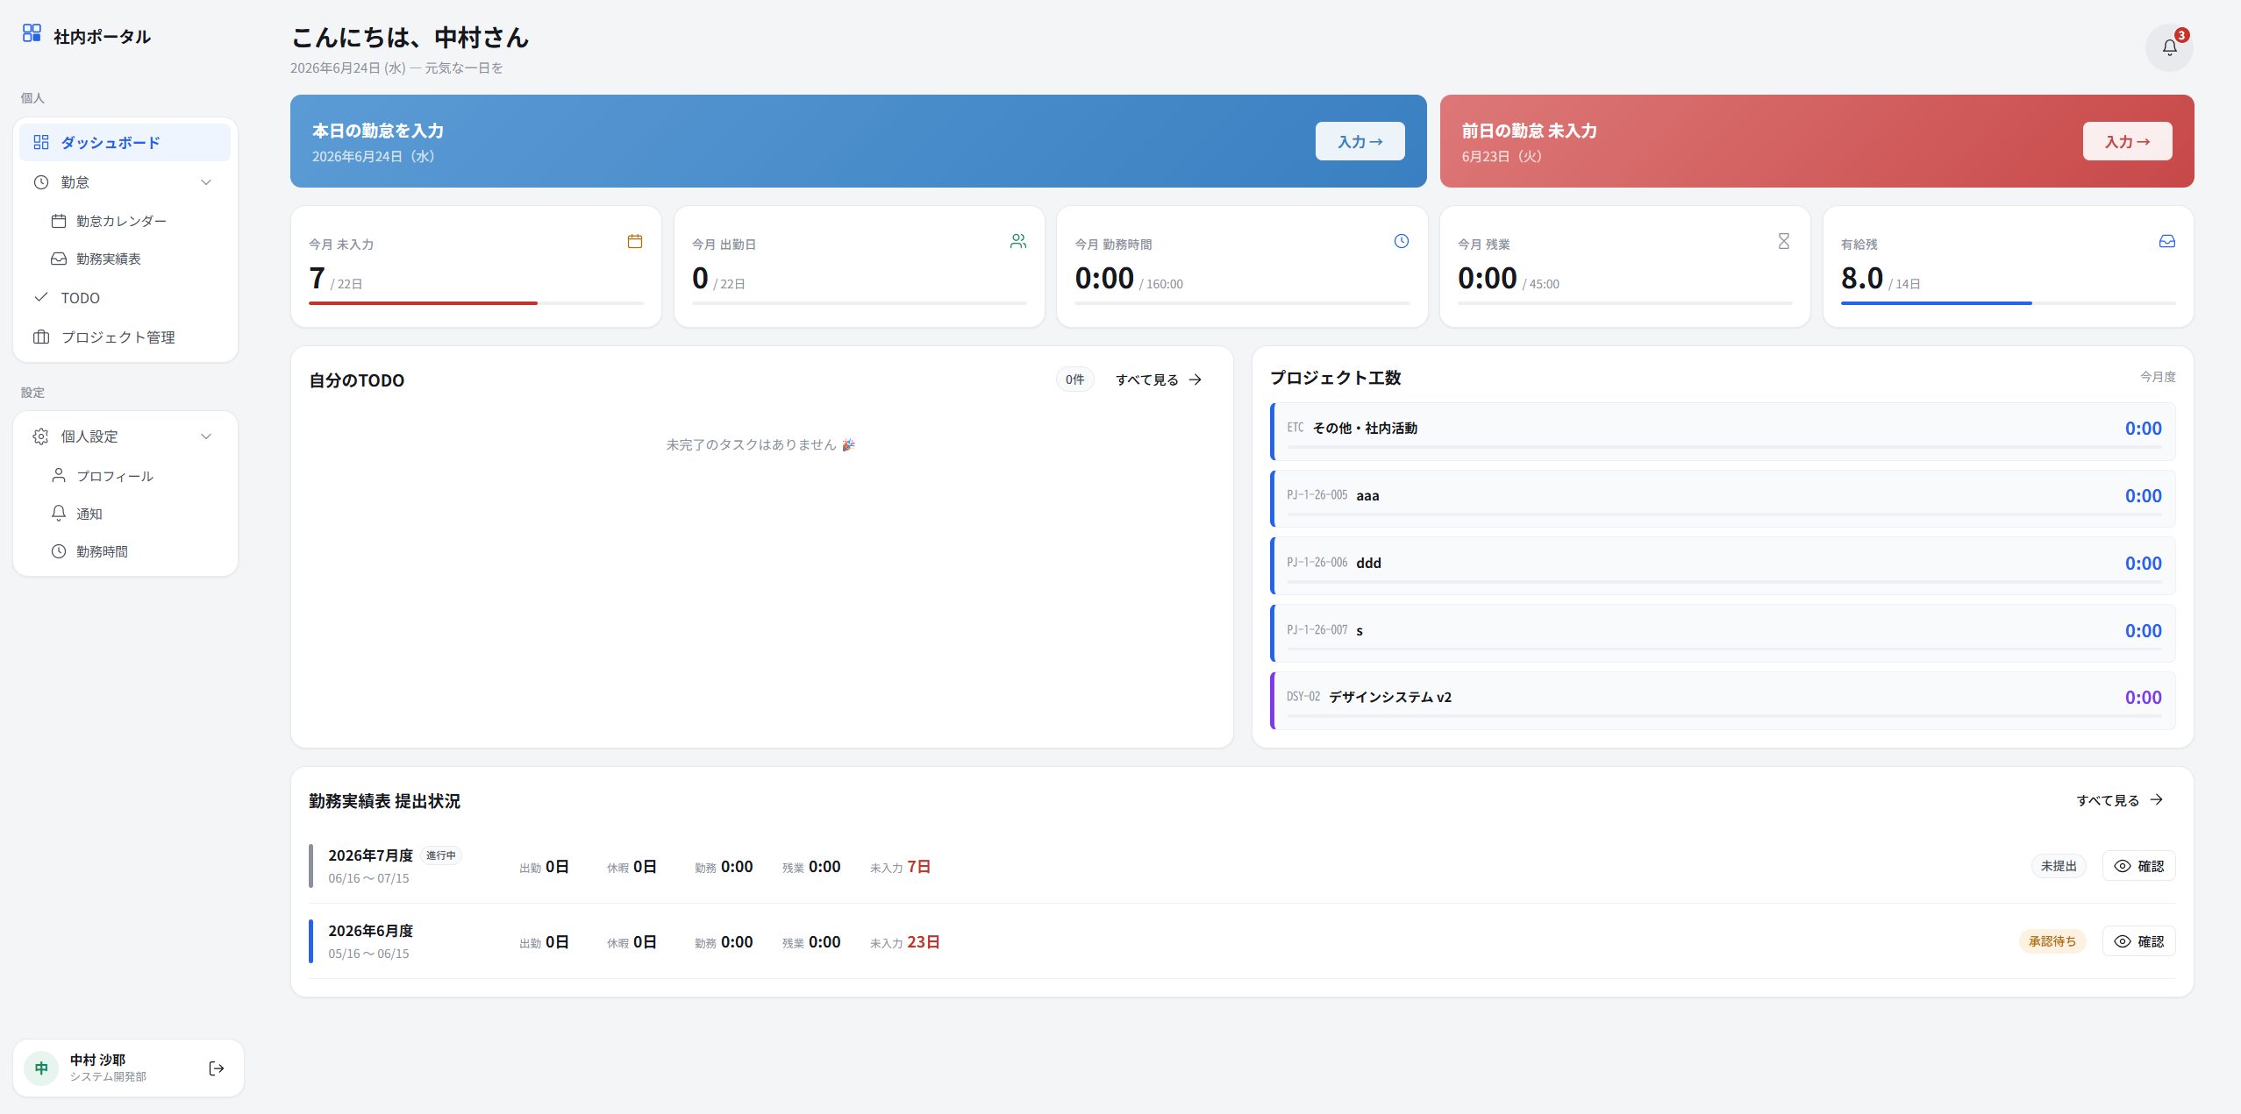The height and width of the screenshot is (1114, 2241).
Task: Click すべて見る in 勤務実績表 提出状況
Action: [2120, 800]
